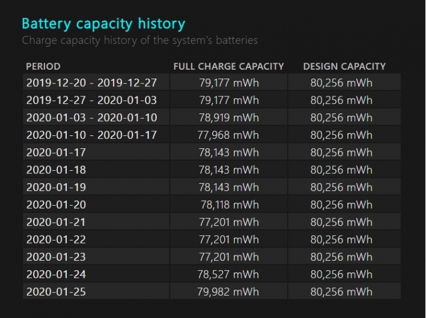Click the Charge capacity history subtitle text
The height and width of the screenshot is (318, 426).
point(140,40)
